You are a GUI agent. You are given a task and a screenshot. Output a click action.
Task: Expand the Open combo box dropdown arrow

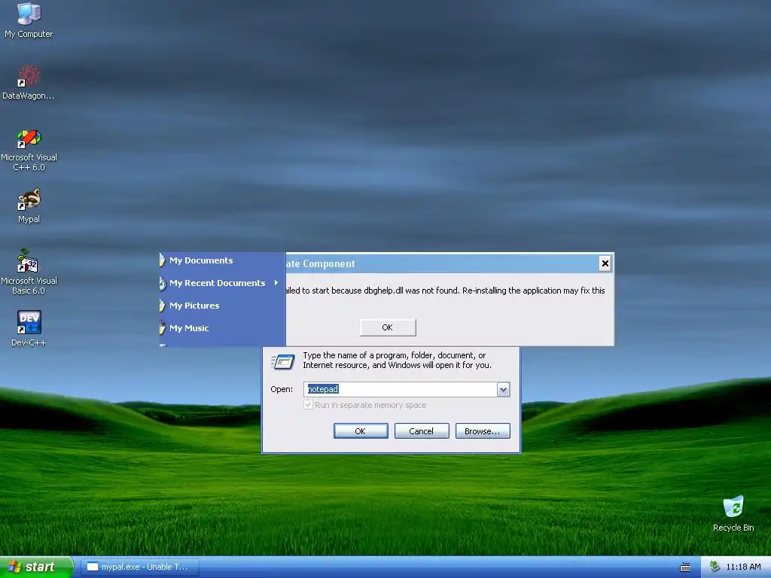tap(503, 390)
